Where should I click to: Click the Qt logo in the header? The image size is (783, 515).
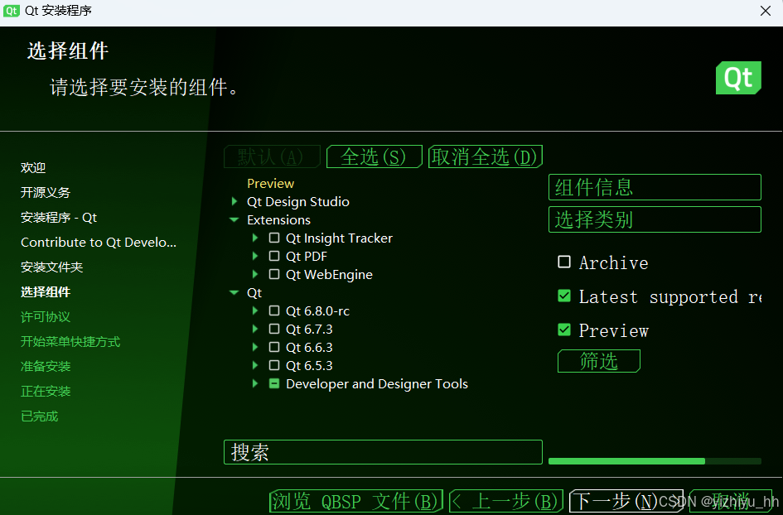click(738, 78)
